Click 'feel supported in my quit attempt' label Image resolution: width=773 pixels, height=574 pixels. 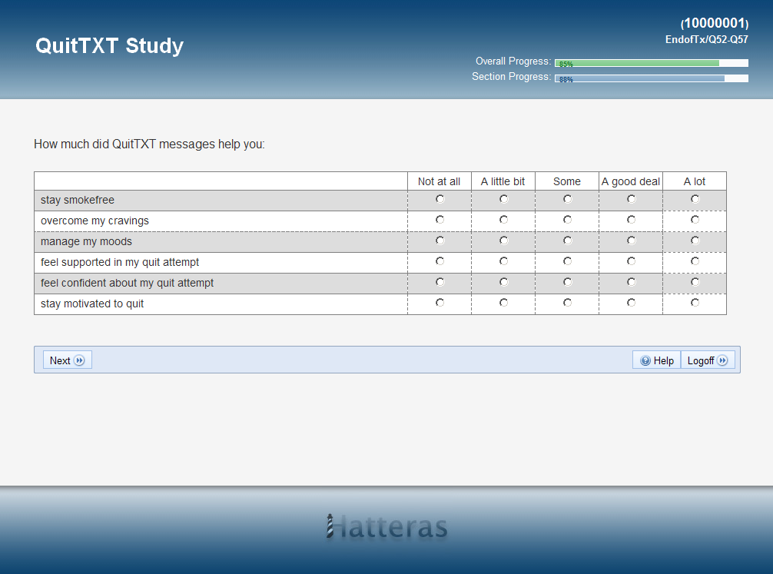point(120,262)
